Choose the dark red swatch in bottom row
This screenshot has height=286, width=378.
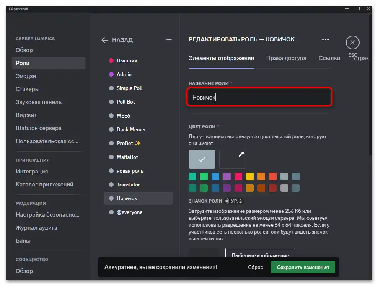tap(273, 188)
